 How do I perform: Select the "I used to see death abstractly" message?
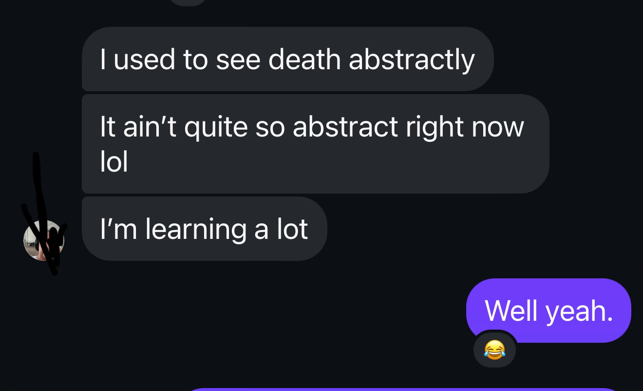tap(287, 59)
